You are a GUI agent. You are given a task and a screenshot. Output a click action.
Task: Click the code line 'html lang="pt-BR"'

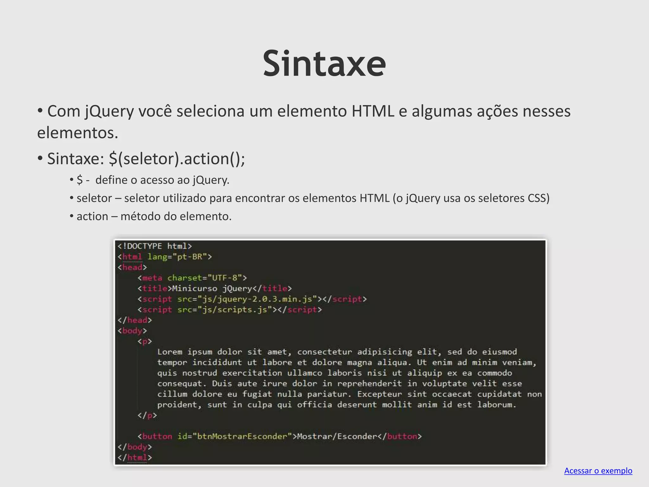point(164,257)
